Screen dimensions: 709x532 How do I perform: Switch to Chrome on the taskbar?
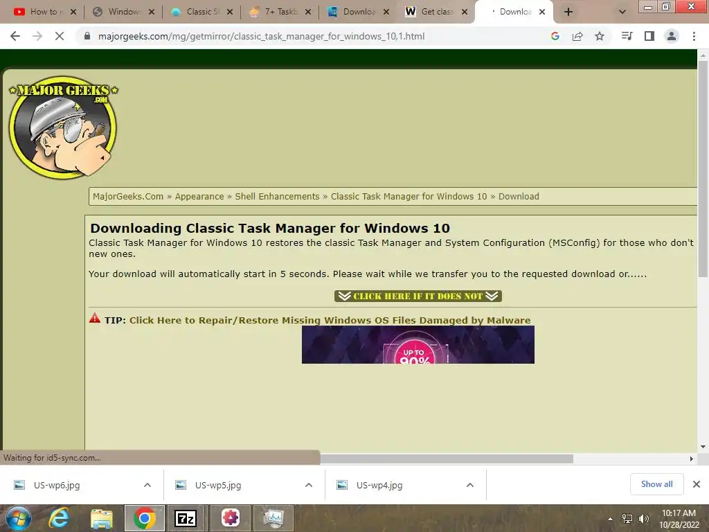coord(144,518)
